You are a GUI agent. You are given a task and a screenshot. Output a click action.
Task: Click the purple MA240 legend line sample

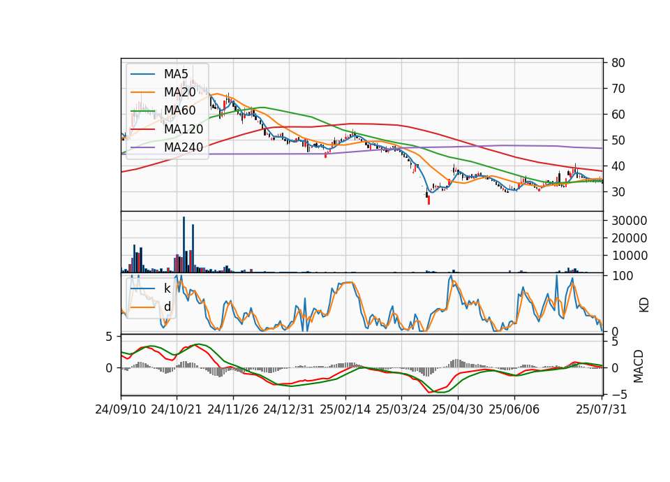tap(142, 147)
